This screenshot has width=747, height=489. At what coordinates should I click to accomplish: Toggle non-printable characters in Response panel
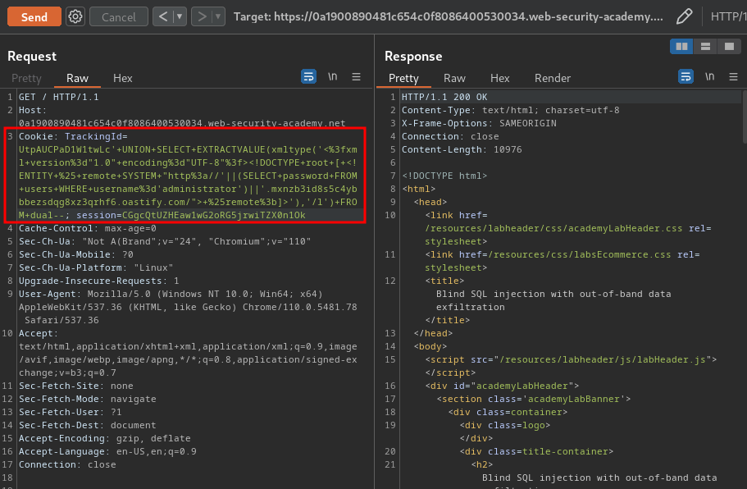point(710,76)
